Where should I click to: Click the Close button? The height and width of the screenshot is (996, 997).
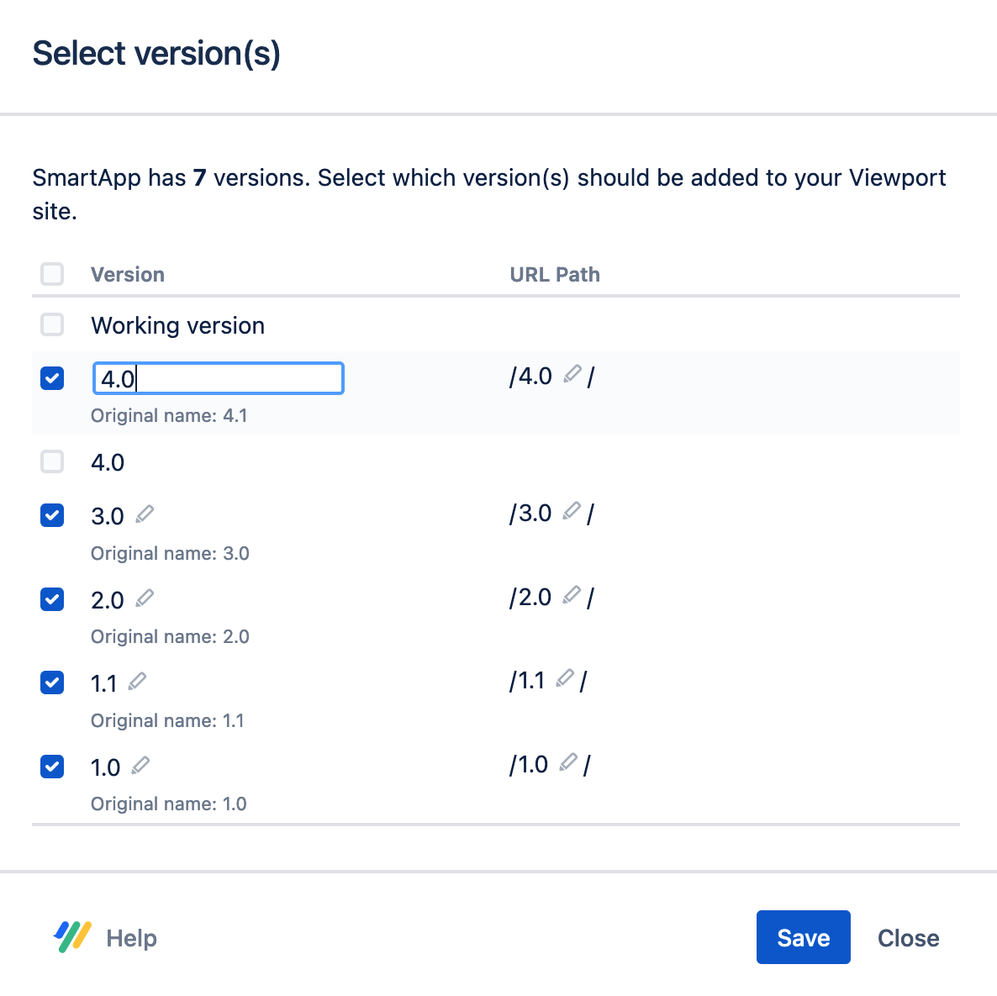pos(908,938)
